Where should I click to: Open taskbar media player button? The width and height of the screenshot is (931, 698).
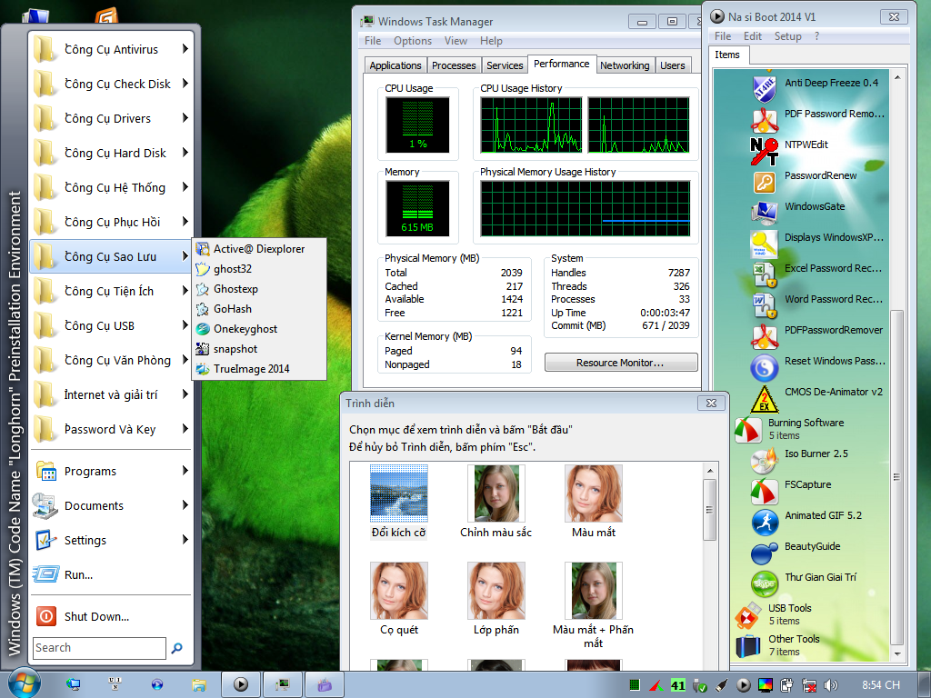click(240, 684)
